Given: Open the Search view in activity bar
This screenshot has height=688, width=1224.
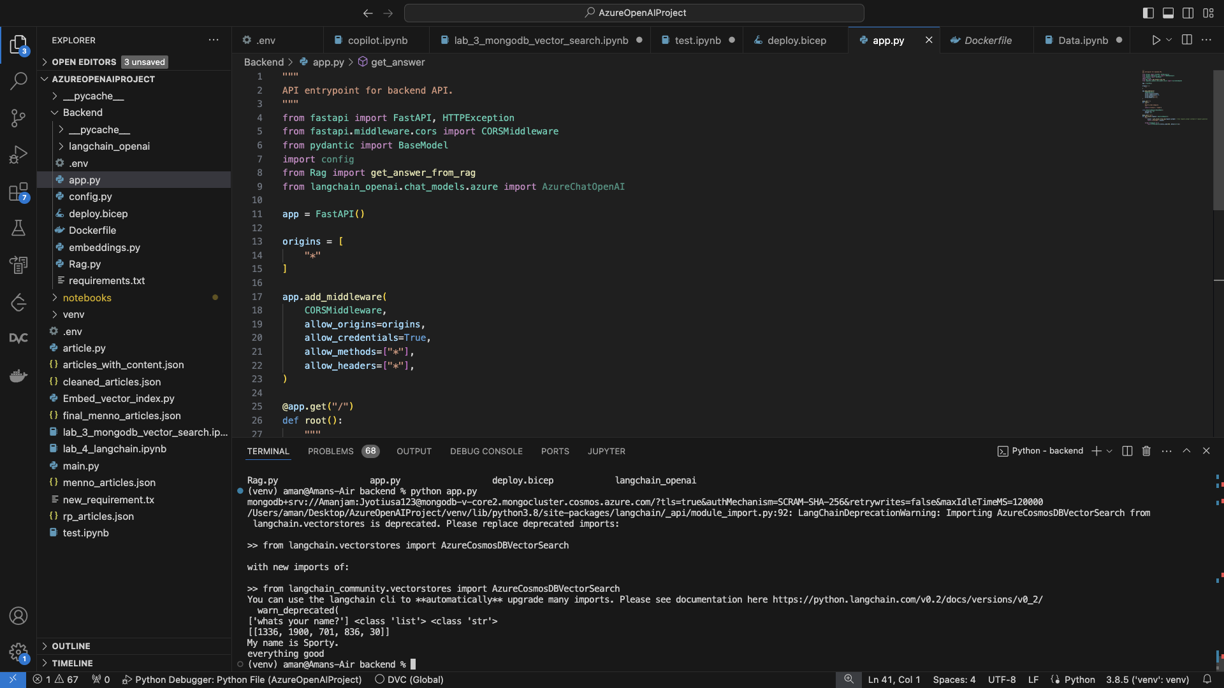Looking at the screenshot, I should click(x=18, y=81).
